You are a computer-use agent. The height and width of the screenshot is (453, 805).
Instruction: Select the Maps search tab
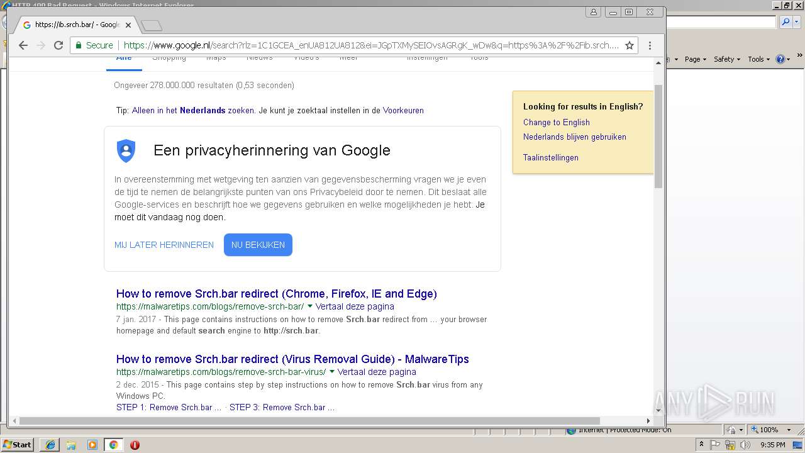click(x=216, y=57)
